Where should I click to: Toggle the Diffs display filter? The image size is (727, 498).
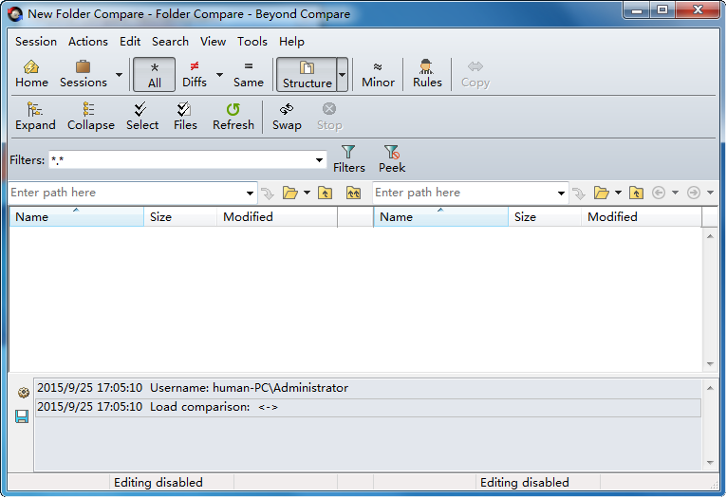pos(195,74)
